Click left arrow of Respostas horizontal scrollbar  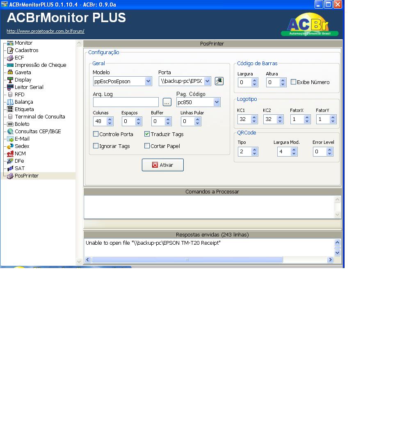(x=87, y=260)
